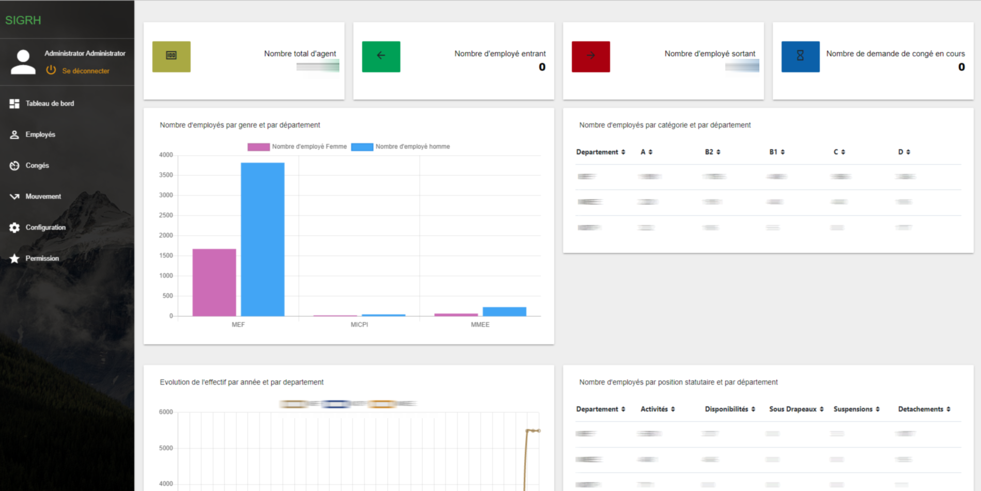Screen dimensions: 981x491
Task: Sort category table by Departement column
Action: coord(600,152)
